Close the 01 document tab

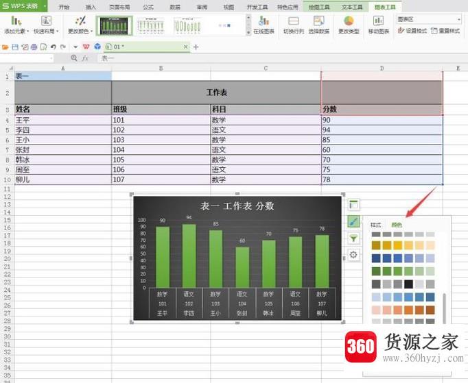186,47
